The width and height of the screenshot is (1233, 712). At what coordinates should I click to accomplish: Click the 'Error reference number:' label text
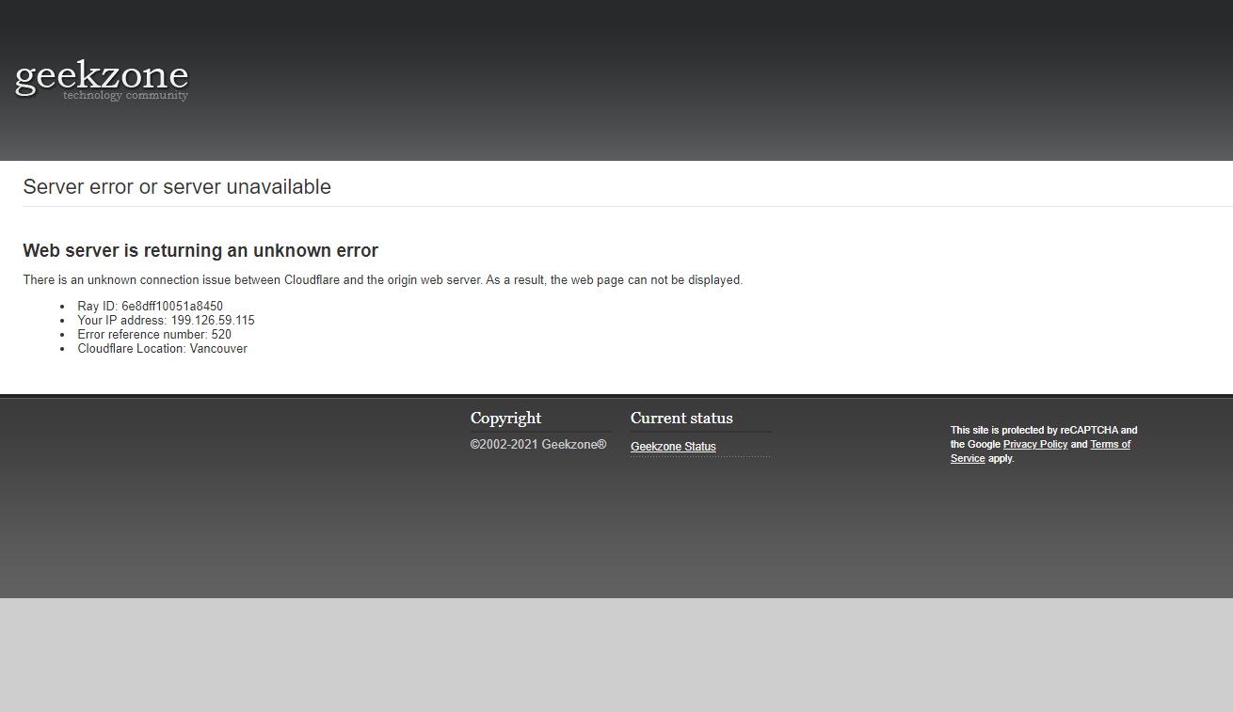(x=142, y=335)
